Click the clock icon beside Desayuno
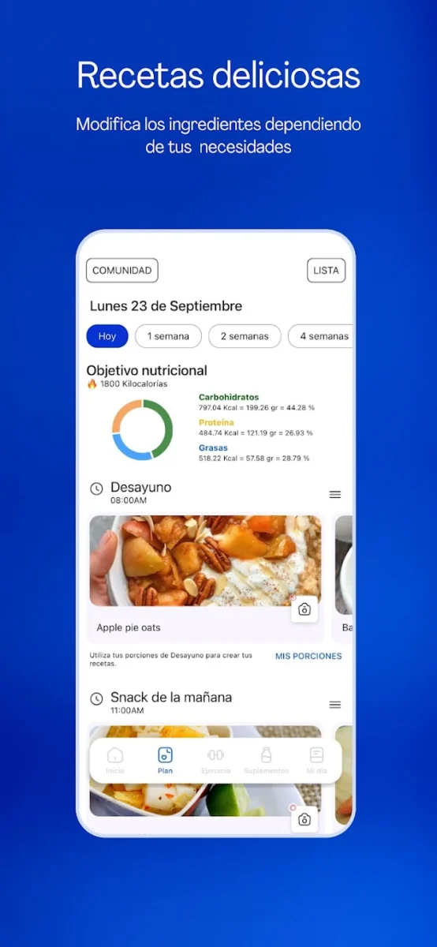Image resolution: width=437 pixels, height=947 pixels. coord(96,489)
